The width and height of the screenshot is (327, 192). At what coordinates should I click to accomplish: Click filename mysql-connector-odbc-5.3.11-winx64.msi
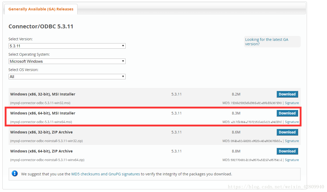pos(41,122)
